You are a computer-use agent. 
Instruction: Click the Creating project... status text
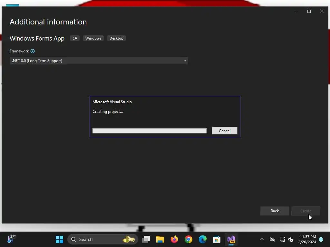click(108, 112)
